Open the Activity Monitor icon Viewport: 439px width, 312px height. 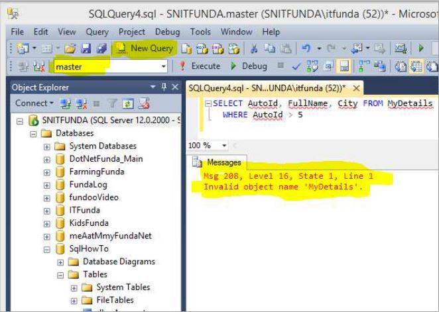pyautogui.click(x=401, y=48)
